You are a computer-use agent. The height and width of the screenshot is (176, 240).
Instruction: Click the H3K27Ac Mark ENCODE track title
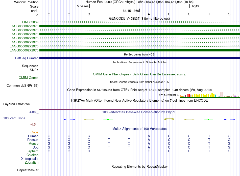coord(139,101)
